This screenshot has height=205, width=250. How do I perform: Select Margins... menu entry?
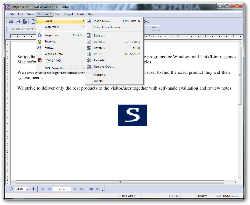pos(114,75)
